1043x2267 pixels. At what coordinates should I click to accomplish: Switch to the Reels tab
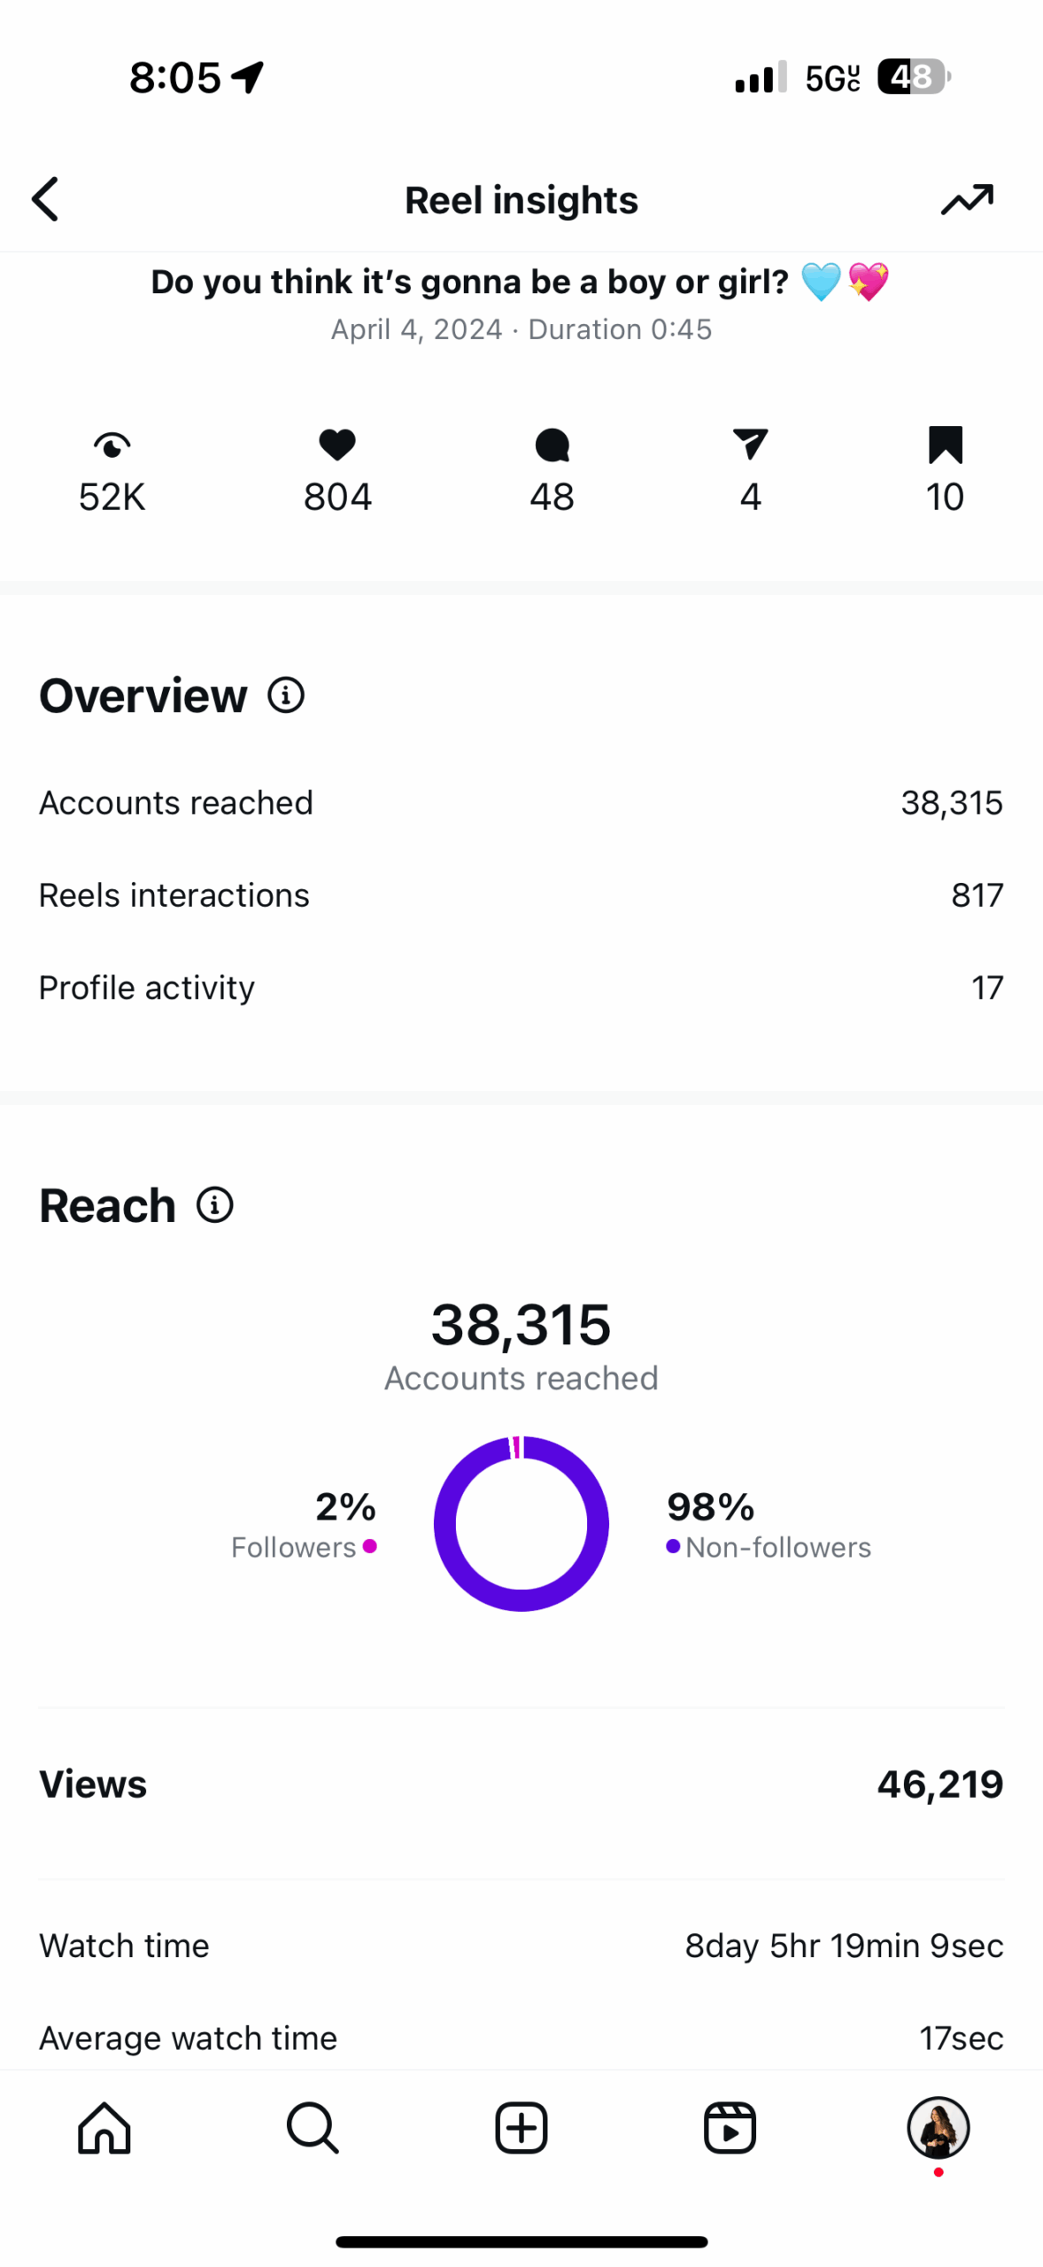730,2128
